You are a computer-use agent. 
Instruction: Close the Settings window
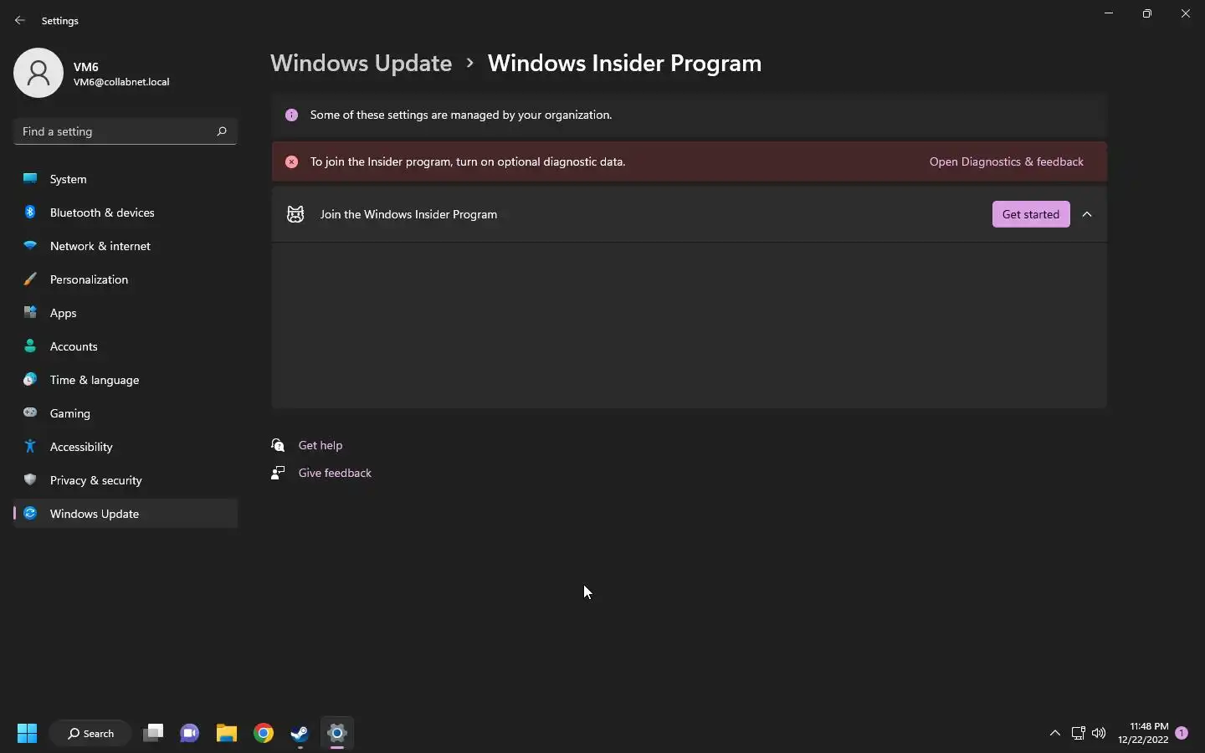(x=1186, y=13)
